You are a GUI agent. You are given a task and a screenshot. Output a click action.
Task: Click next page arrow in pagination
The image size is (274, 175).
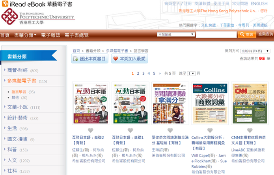click(x=160, y=74)
